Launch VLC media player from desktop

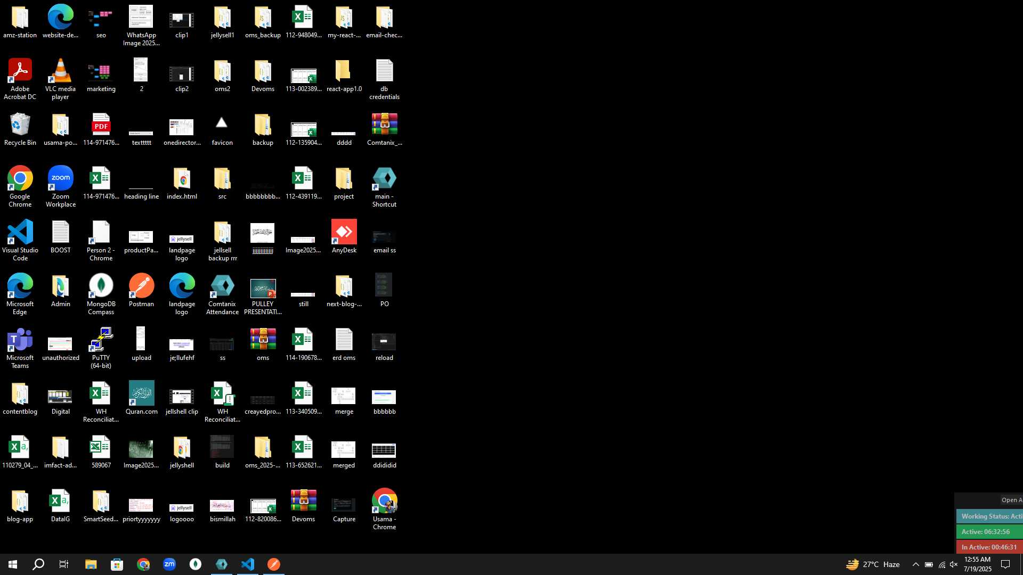tap(61, 79)
